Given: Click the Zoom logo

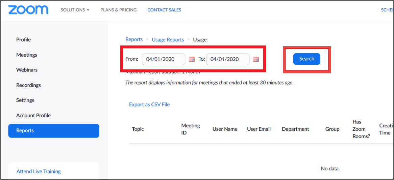Looking at the screenshot, I should click(28, 10).
